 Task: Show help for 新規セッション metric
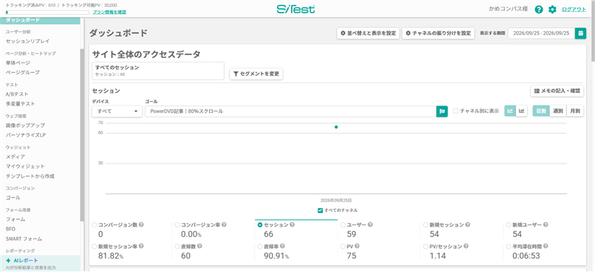coord(469,224)
